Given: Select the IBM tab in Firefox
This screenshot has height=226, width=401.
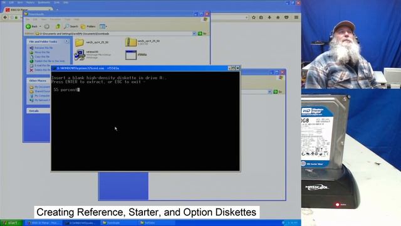Looking at the screenshot, I should point(28,10).
